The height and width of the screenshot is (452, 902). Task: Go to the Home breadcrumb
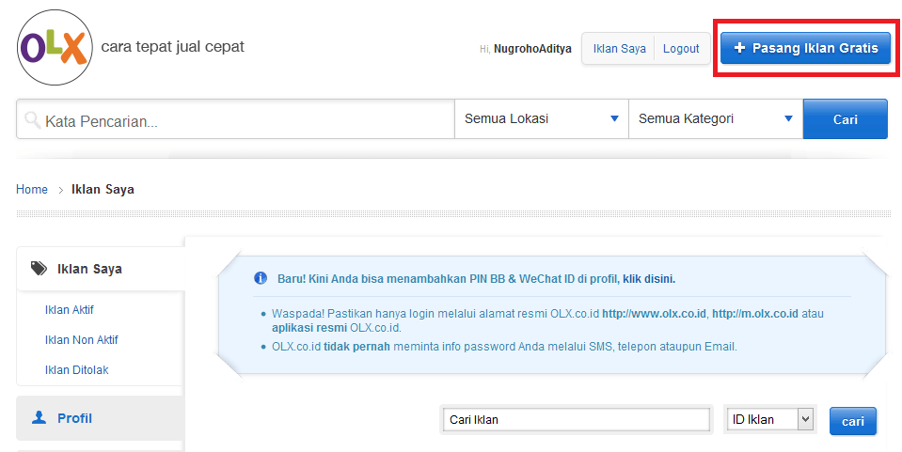[32, 189]
